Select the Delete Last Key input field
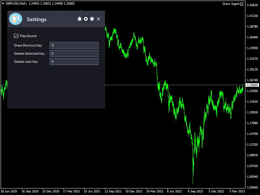The height and width of the screenshot is (195, 260). (x=74, y=62)
